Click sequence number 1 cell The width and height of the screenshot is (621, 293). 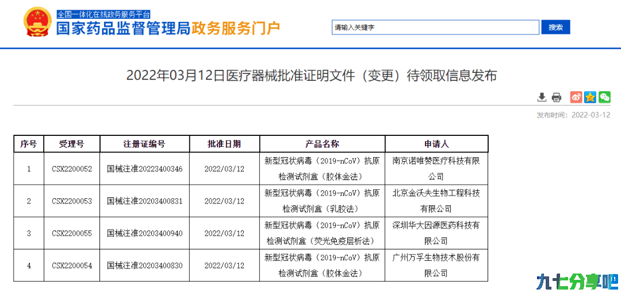point(29,169)
